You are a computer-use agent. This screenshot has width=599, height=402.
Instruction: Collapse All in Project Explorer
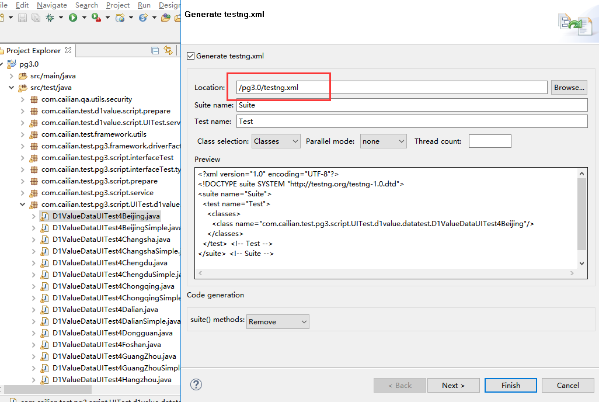[x=155, y=50]
